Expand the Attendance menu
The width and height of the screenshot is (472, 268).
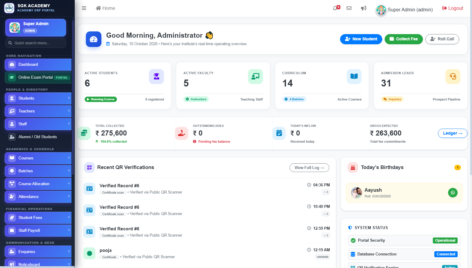[x=38, y=197]
